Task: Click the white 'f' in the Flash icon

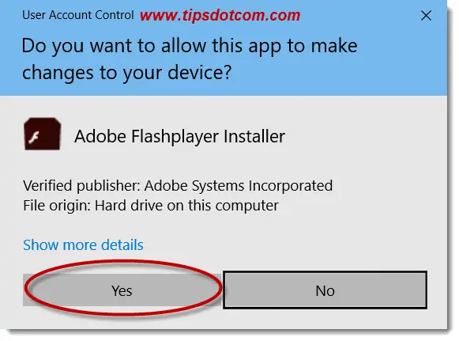Action: (34, 137)
